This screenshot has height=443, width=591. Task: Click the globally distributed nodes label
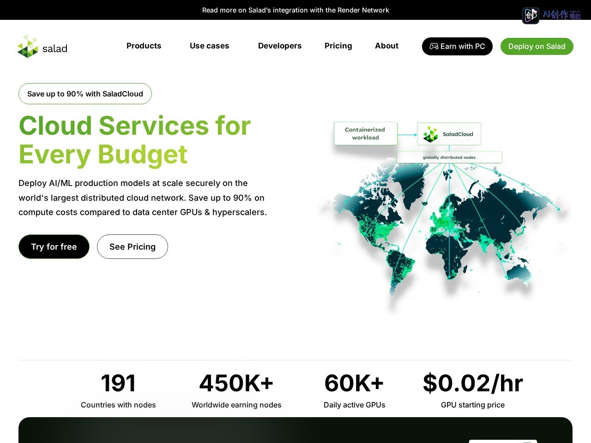click(x=449, y=157)
